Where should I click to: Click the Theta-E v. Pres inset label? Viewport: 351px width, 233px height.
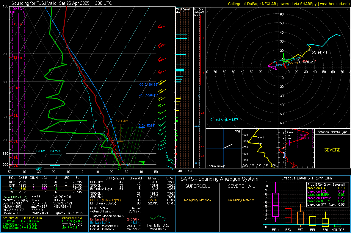point(260,140)
